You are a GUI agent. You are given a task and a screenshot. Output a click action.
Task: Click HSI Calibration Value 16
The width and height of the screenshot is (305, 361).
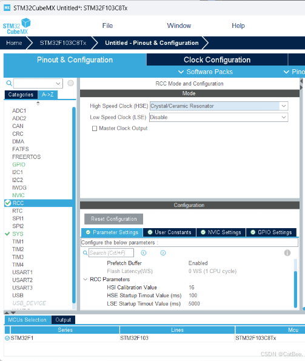192,288
